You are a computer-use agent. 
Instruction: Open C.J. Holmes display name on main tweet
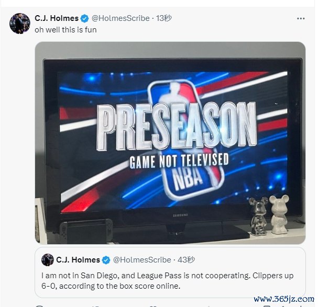pos(57,18)
